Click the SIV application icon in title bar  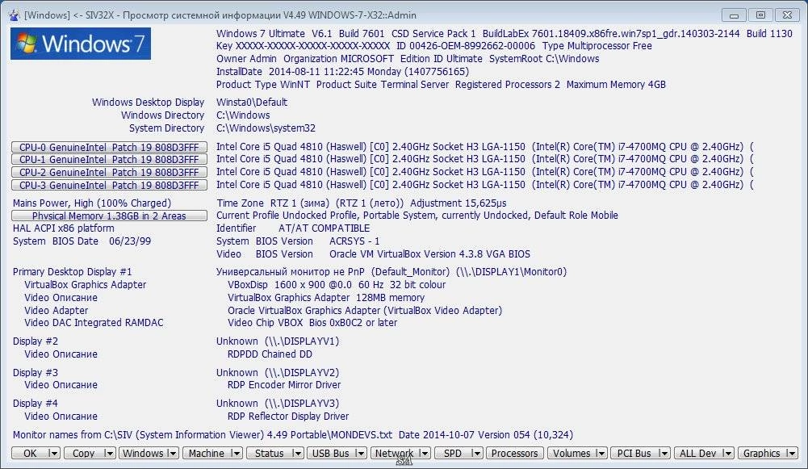point(14,15)
